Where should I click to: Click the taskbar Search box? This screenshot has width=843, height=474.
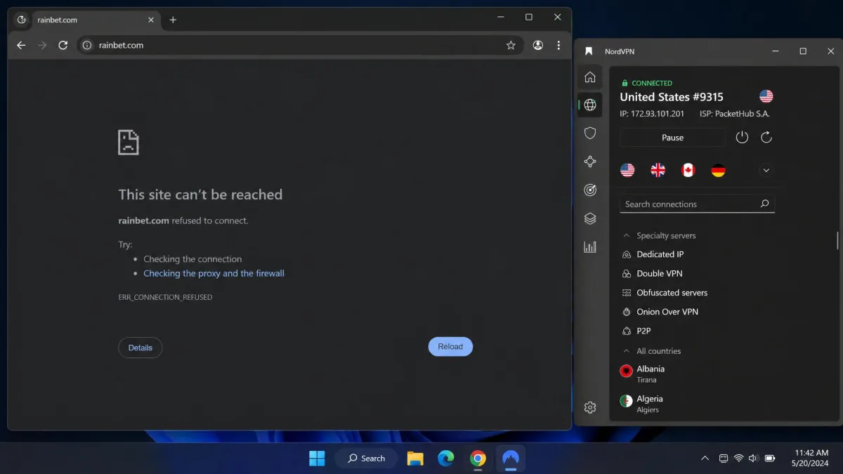click(x=366, y=459)
